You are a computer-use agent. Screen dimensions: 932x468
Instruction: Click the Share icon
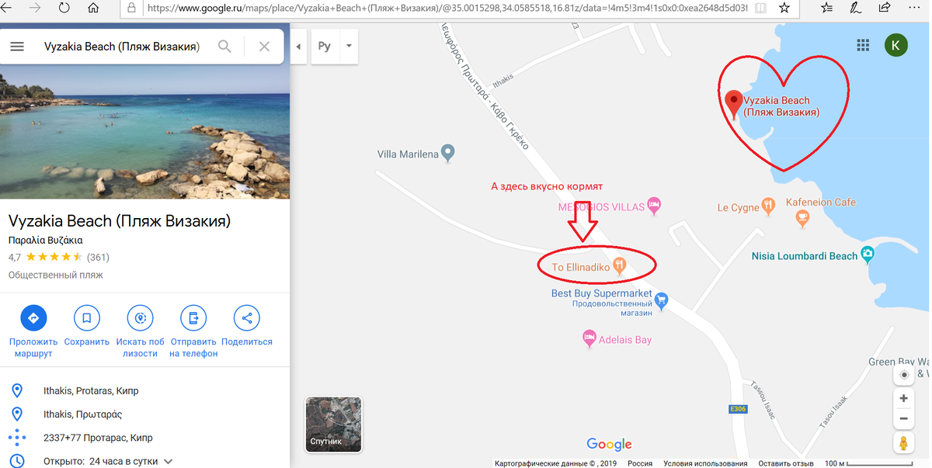(x=247, y=317)
